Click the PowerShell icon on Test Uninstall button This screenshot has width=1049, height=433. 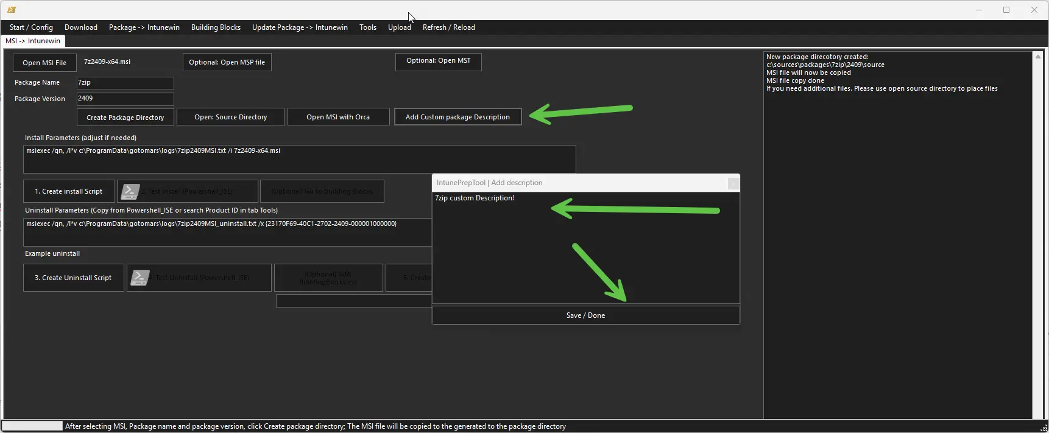(x=140, y=278)
